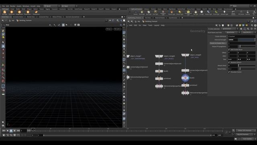Toggle the Add Cluster Noise checkbox
257x145 pixels.
tap(229, 50)
